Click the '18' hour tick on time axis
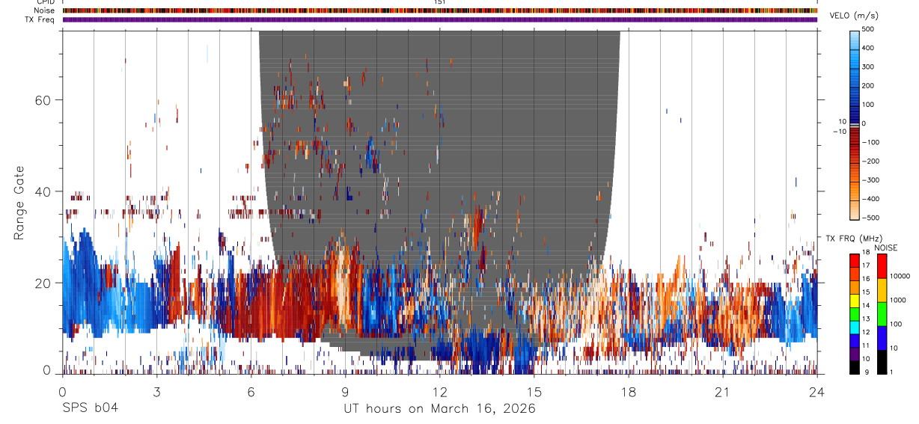This screenshot has height=424, width=919. tap(629, 391)
